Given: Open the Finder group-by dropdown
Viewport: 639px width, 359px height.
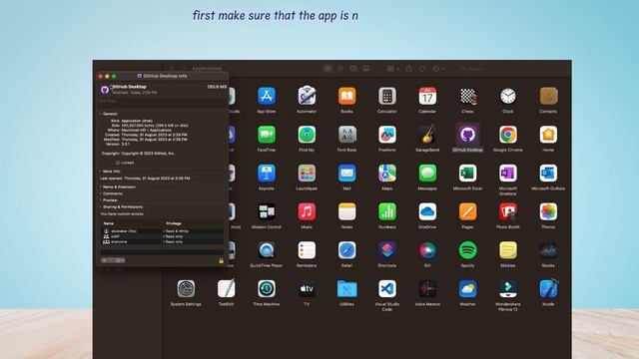Looking at the screenshot, I should tap(392, 69).
